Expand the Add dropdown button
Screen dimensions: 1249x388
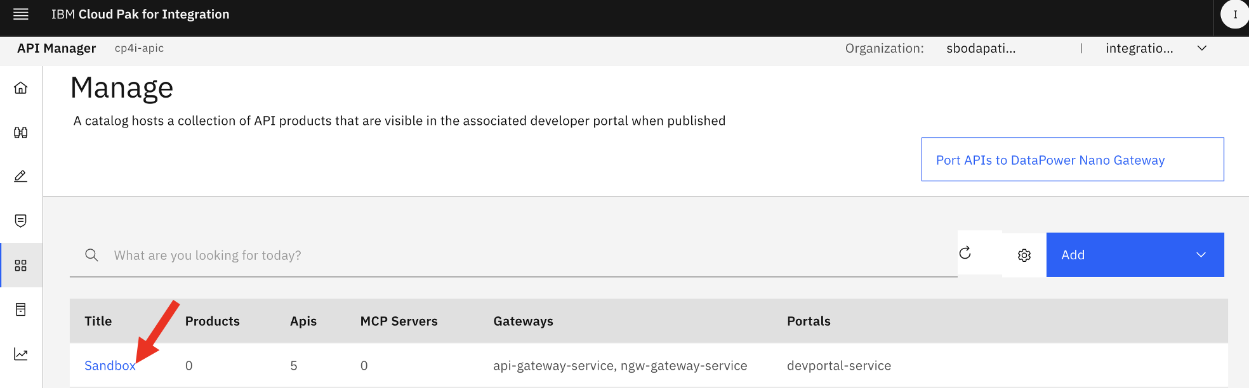(x=1135, y=255)
